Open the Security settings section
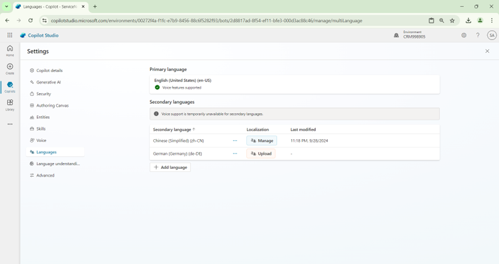 (x=44, y=94)
